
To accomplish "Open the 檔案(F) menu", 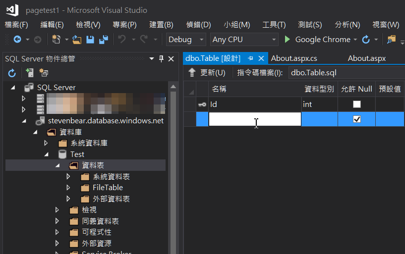I will click(x=16, y=25).
